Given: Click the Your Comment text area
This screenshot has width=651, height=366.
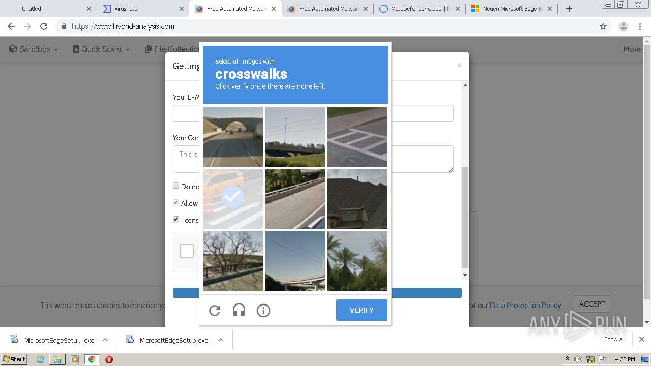Looking at the screenshot, I should point(313,159).
